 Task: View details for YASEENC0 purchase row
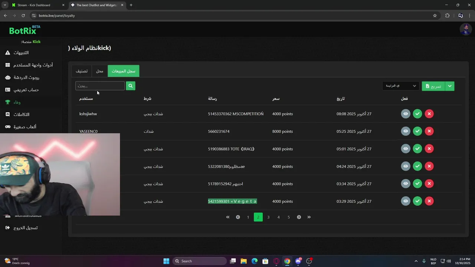406,131
